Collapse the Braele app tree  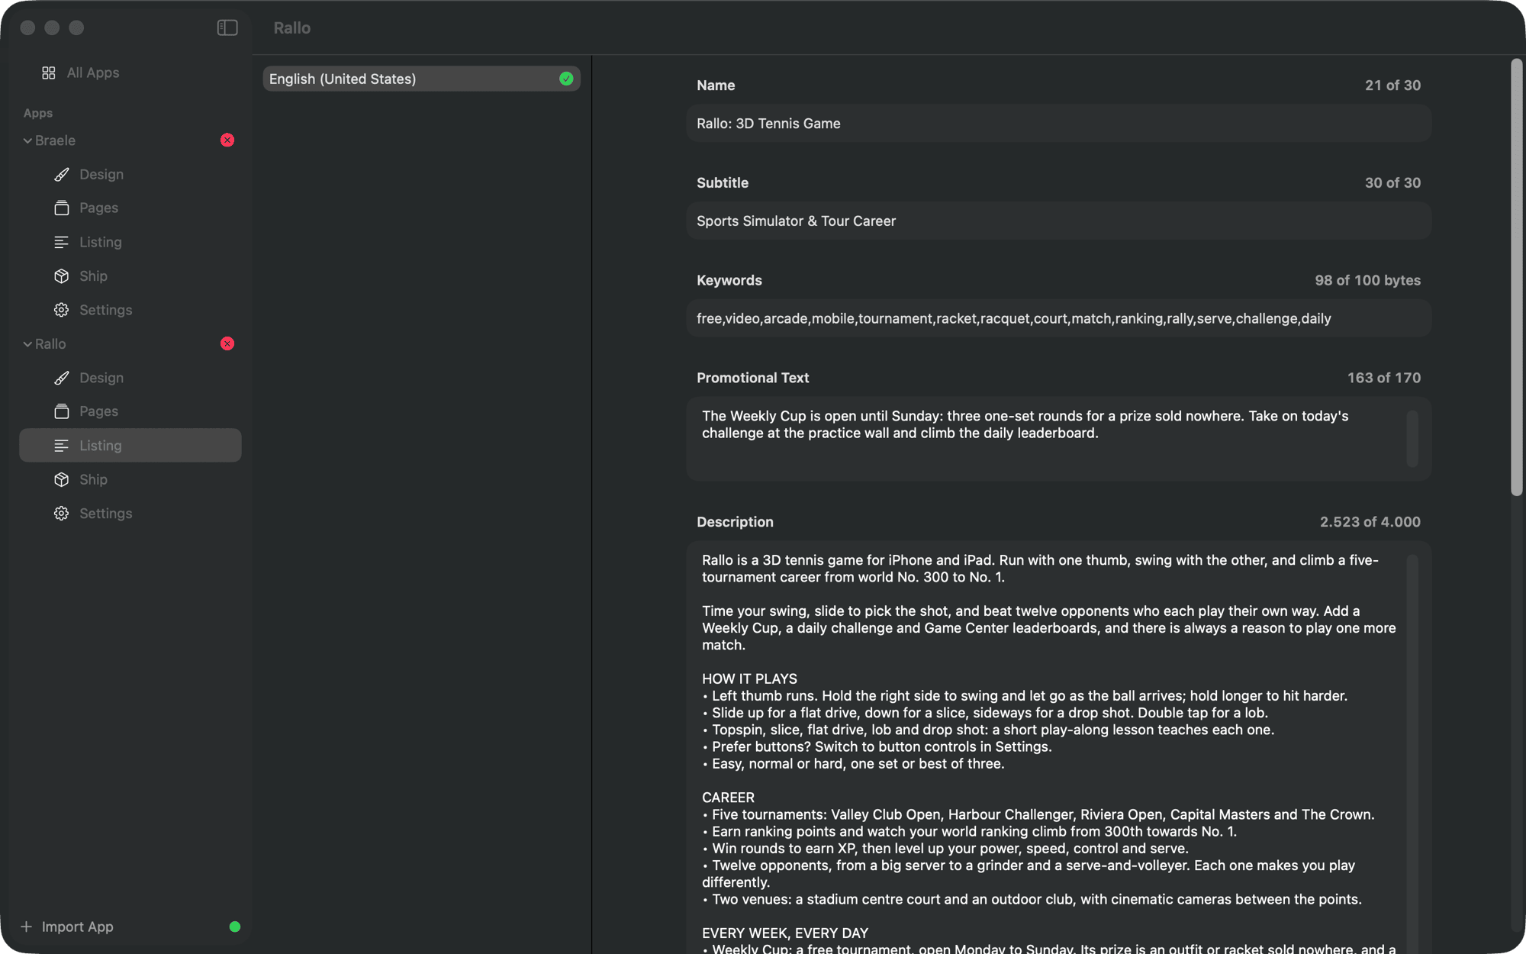pyautogui.click(x=27, y=140)
